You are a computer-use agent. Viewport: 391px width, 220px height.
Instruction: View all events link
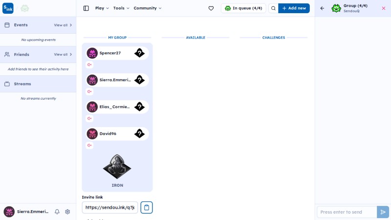(63, 25)
